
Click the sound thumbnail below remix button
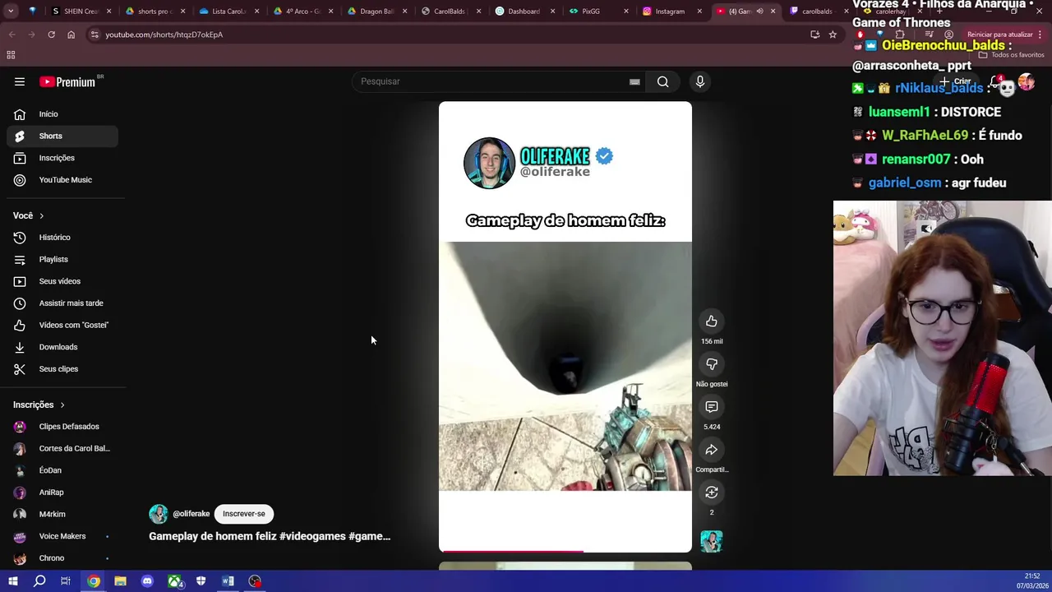tap(712, 541)
